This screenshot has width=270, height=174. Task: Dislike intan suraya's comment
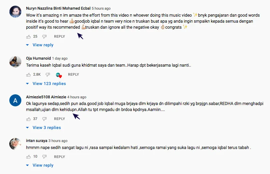coord(44,157)
